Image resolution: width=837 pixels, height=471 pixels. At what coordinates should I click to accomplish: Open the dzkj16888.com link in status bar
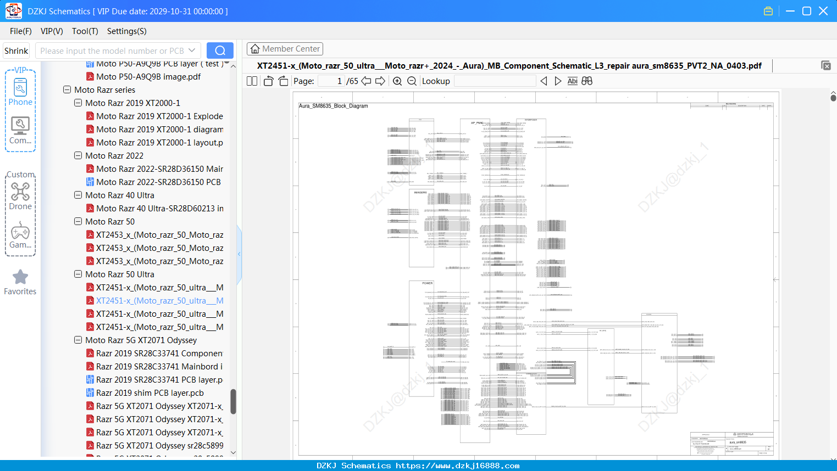pos(457,466)
